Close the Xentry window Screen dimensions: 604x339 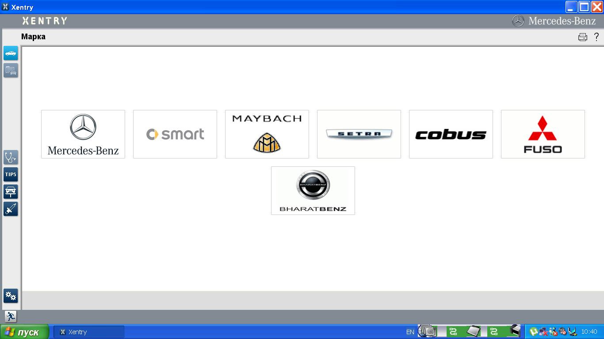pos(597,7)
